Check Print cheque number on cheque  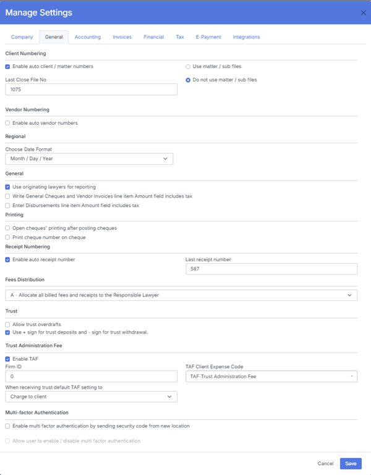tap(7, 237)
